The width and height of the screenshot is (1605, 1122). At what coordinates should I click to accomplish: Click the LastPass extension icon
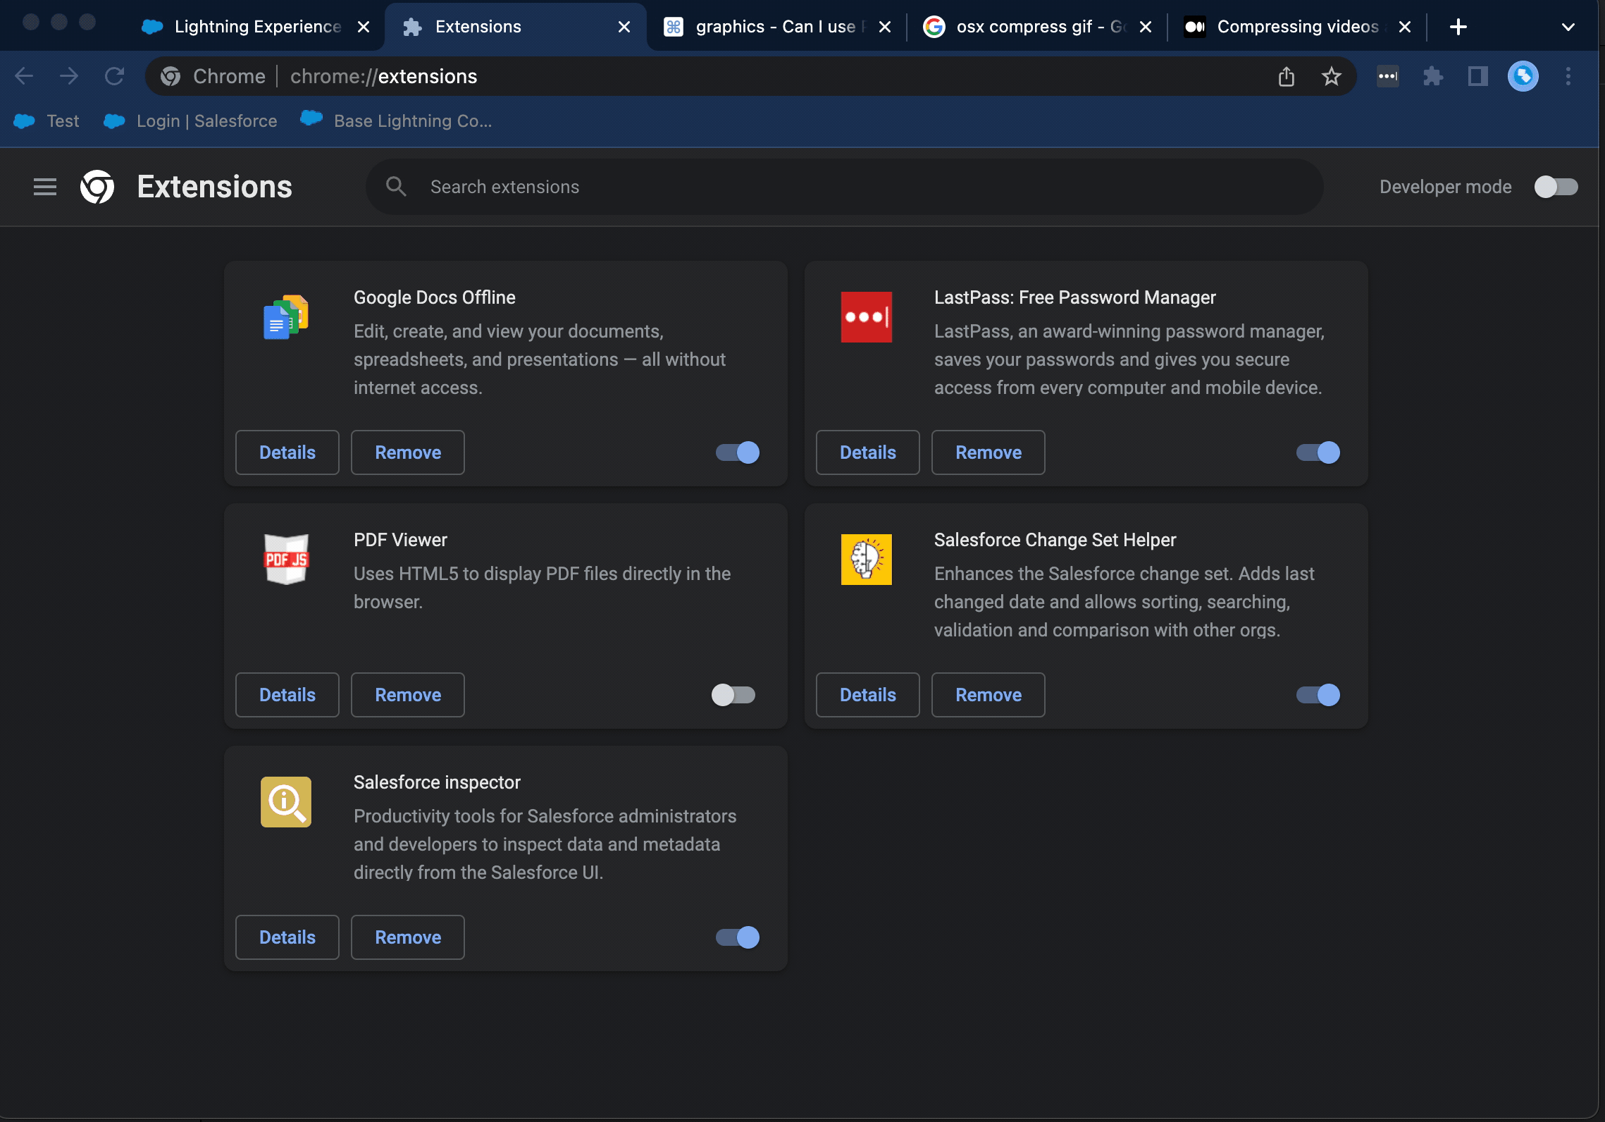pyautogui.click(x=867, y=317)
